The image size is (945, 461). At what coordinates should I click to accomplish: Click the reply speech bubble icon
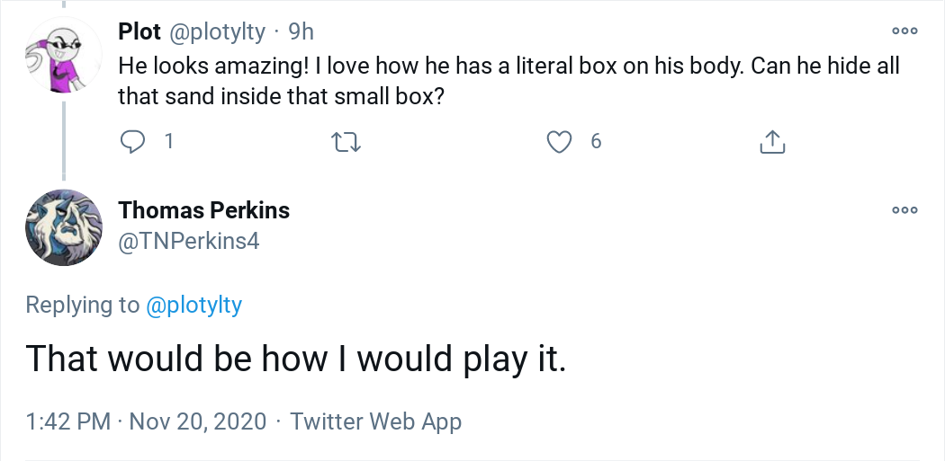tap(133, 141)
